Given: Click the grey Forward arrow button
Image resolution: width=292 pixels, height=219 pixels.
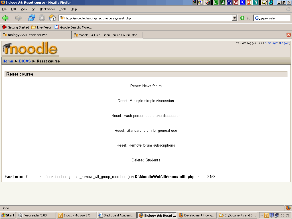Looking at the screenshot, I should [x=18, y=18].
